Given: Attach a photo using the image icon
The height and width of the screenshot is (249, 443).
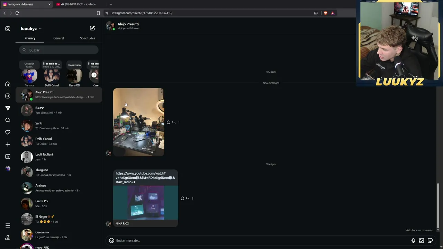Looking at the screenshot, I should (422, 241).
